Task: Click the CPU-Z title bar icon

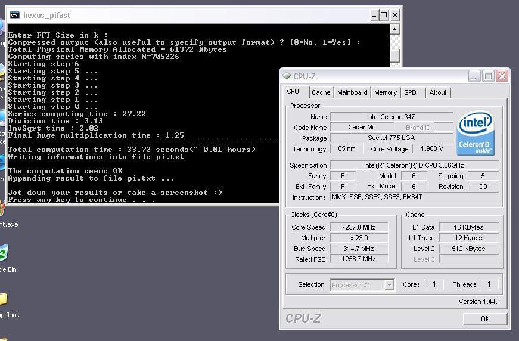Action: pos(287,76)
